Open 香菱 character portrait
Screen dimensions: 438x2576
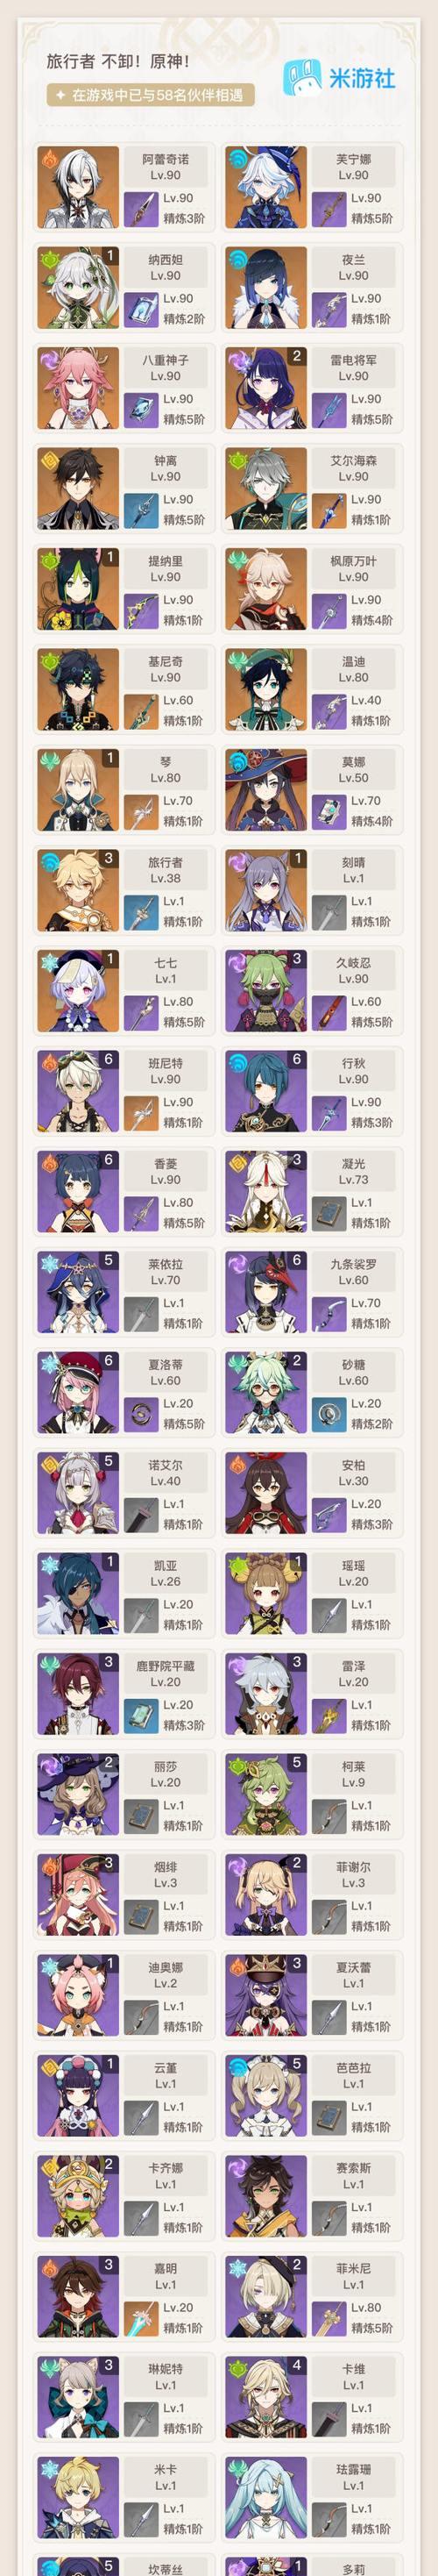pyautogui.click(x=78, y=1192)
